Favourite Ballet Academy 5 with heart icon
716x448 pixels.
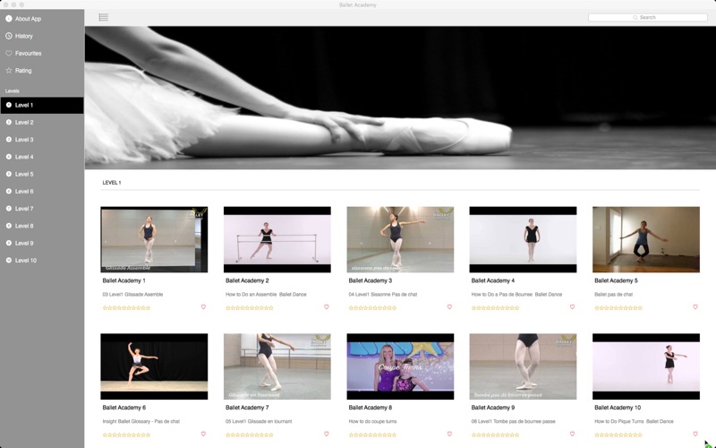point(695,307)
